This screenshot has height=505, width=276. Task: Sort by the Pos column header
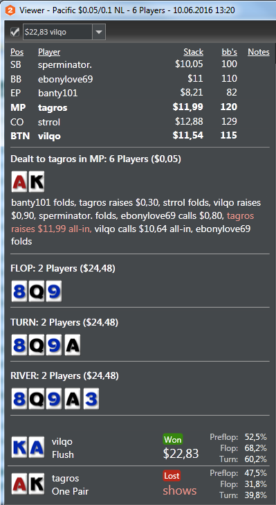click(17, 52)
